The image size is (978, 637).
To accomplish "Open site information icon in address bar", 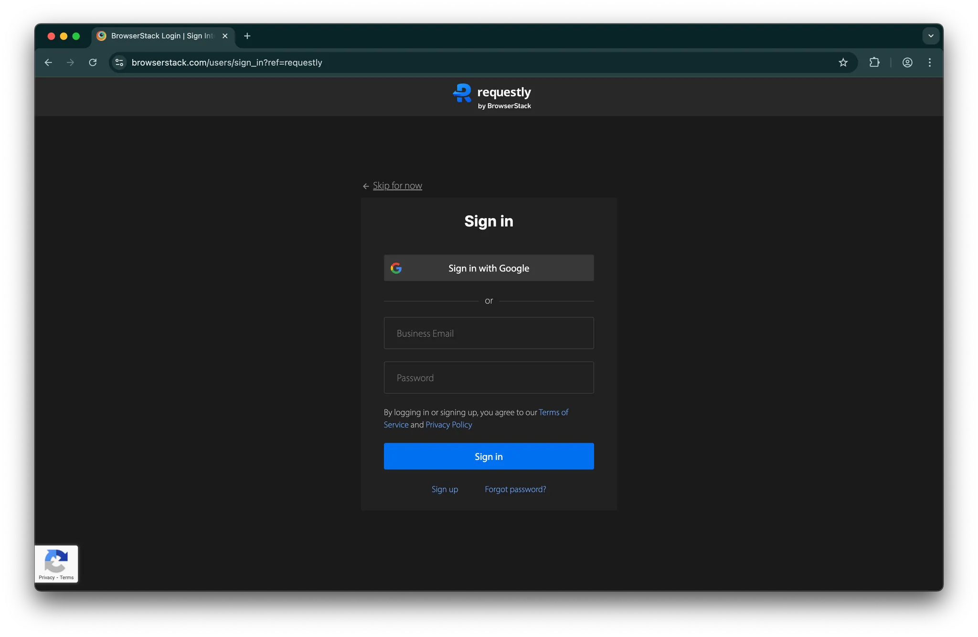I will tap(119, 63).
